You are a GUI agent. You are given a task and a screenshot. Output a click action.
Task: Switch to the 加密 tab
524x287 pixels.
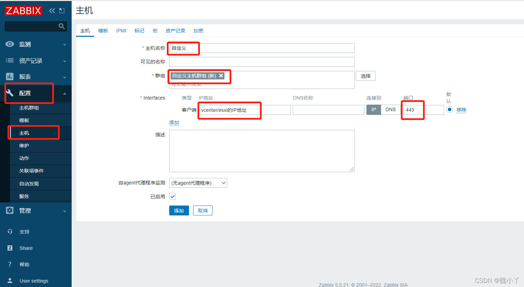pyautogui.click(x=198, y=31)
